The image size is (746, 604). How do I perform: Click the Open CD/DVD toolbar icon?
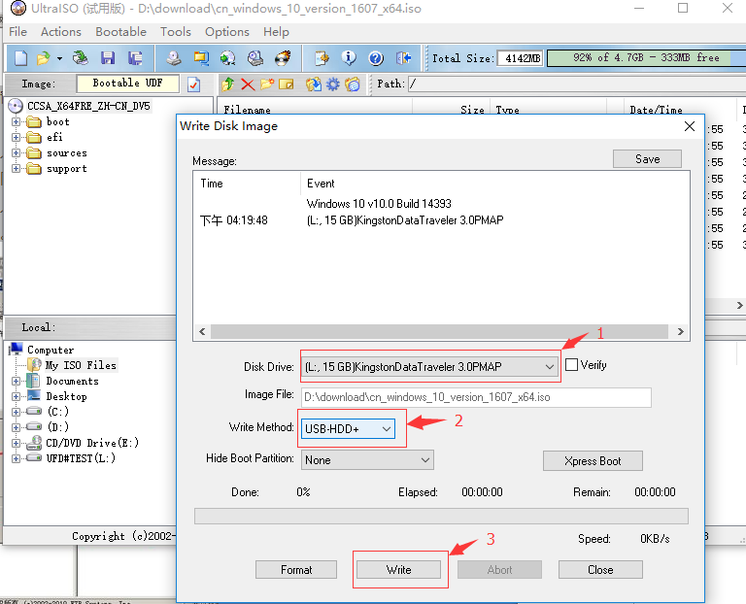click(x=80, y=58)
